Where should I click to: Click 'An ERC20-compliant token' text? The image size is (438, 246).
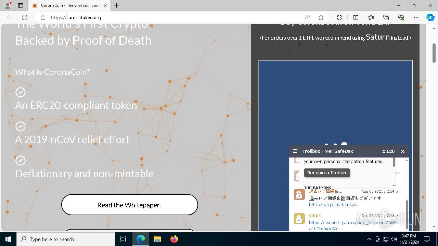click(x=76, y=105)
